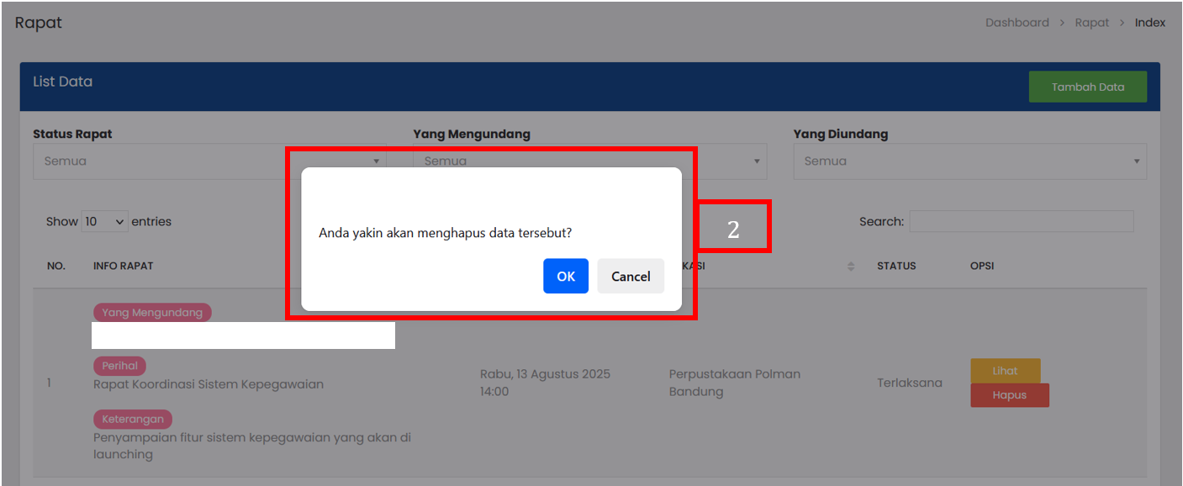This screenshot has width=1183, height=486.
Task: Change the Show entries count selector
Action: (105, 222)
